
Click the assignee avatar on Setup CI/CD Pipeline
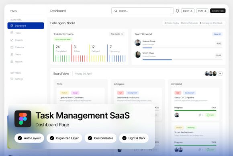[177, 115]
